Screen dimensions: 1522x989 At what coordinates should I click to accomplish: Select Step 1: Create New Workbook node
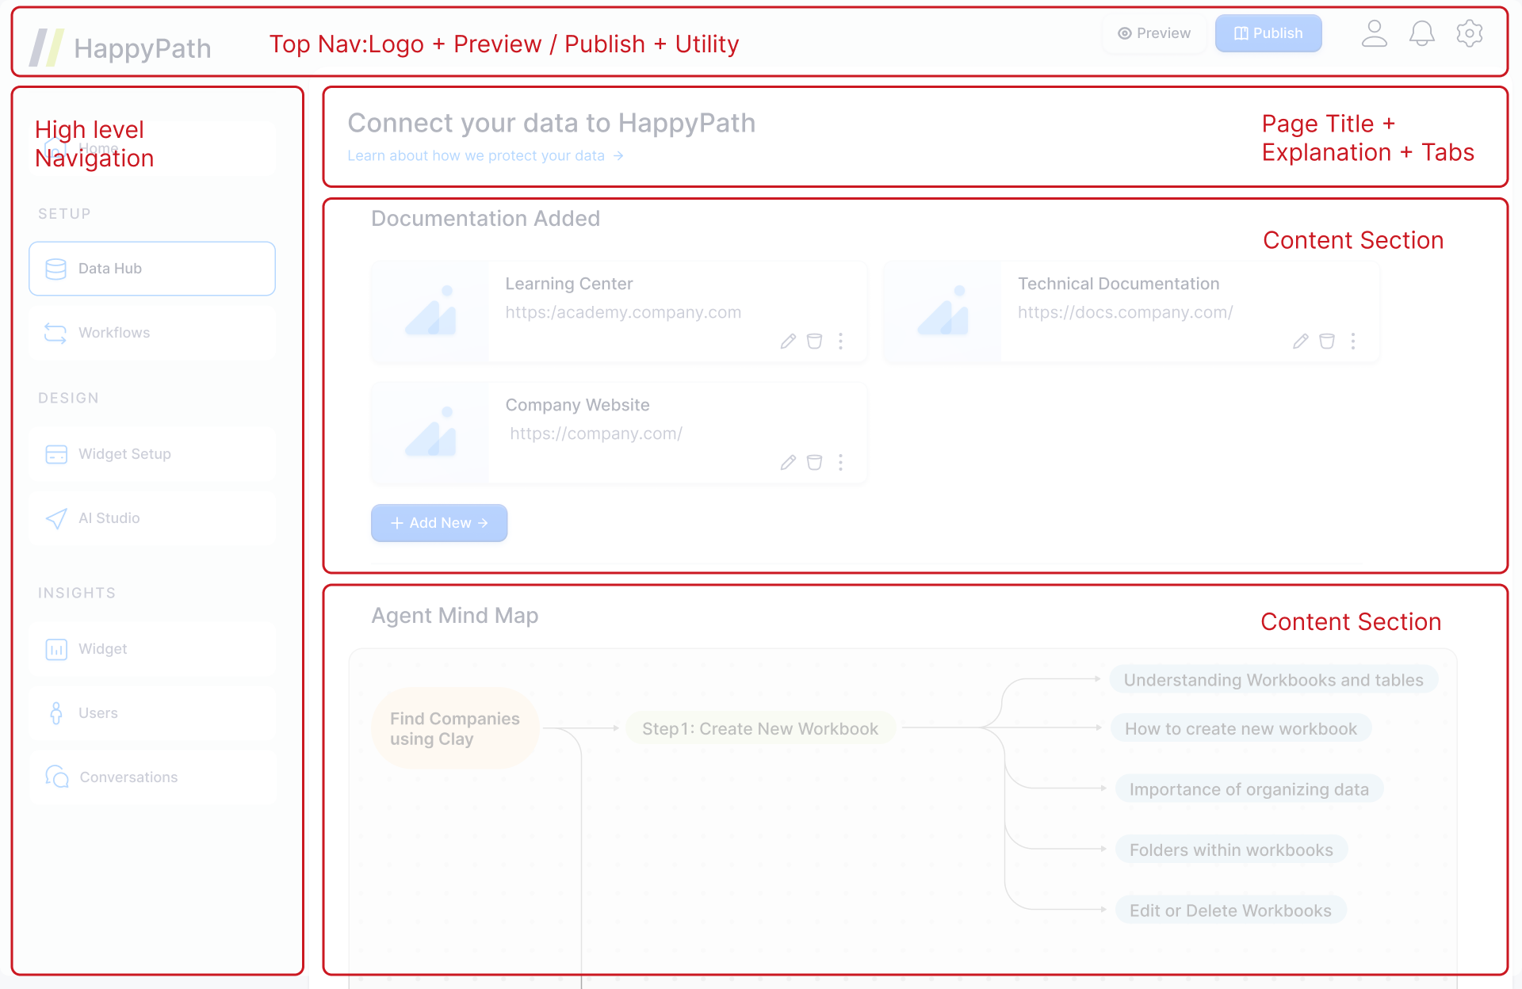click(x=760, y=729)
